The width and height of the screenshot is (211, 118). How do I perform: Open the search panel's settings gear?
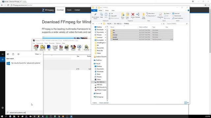pos(3,108)
